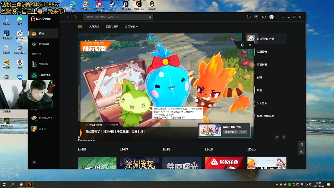Select the green triangle game icon
334x188 pixels.
pyautogui.click(x=34, y=75)
